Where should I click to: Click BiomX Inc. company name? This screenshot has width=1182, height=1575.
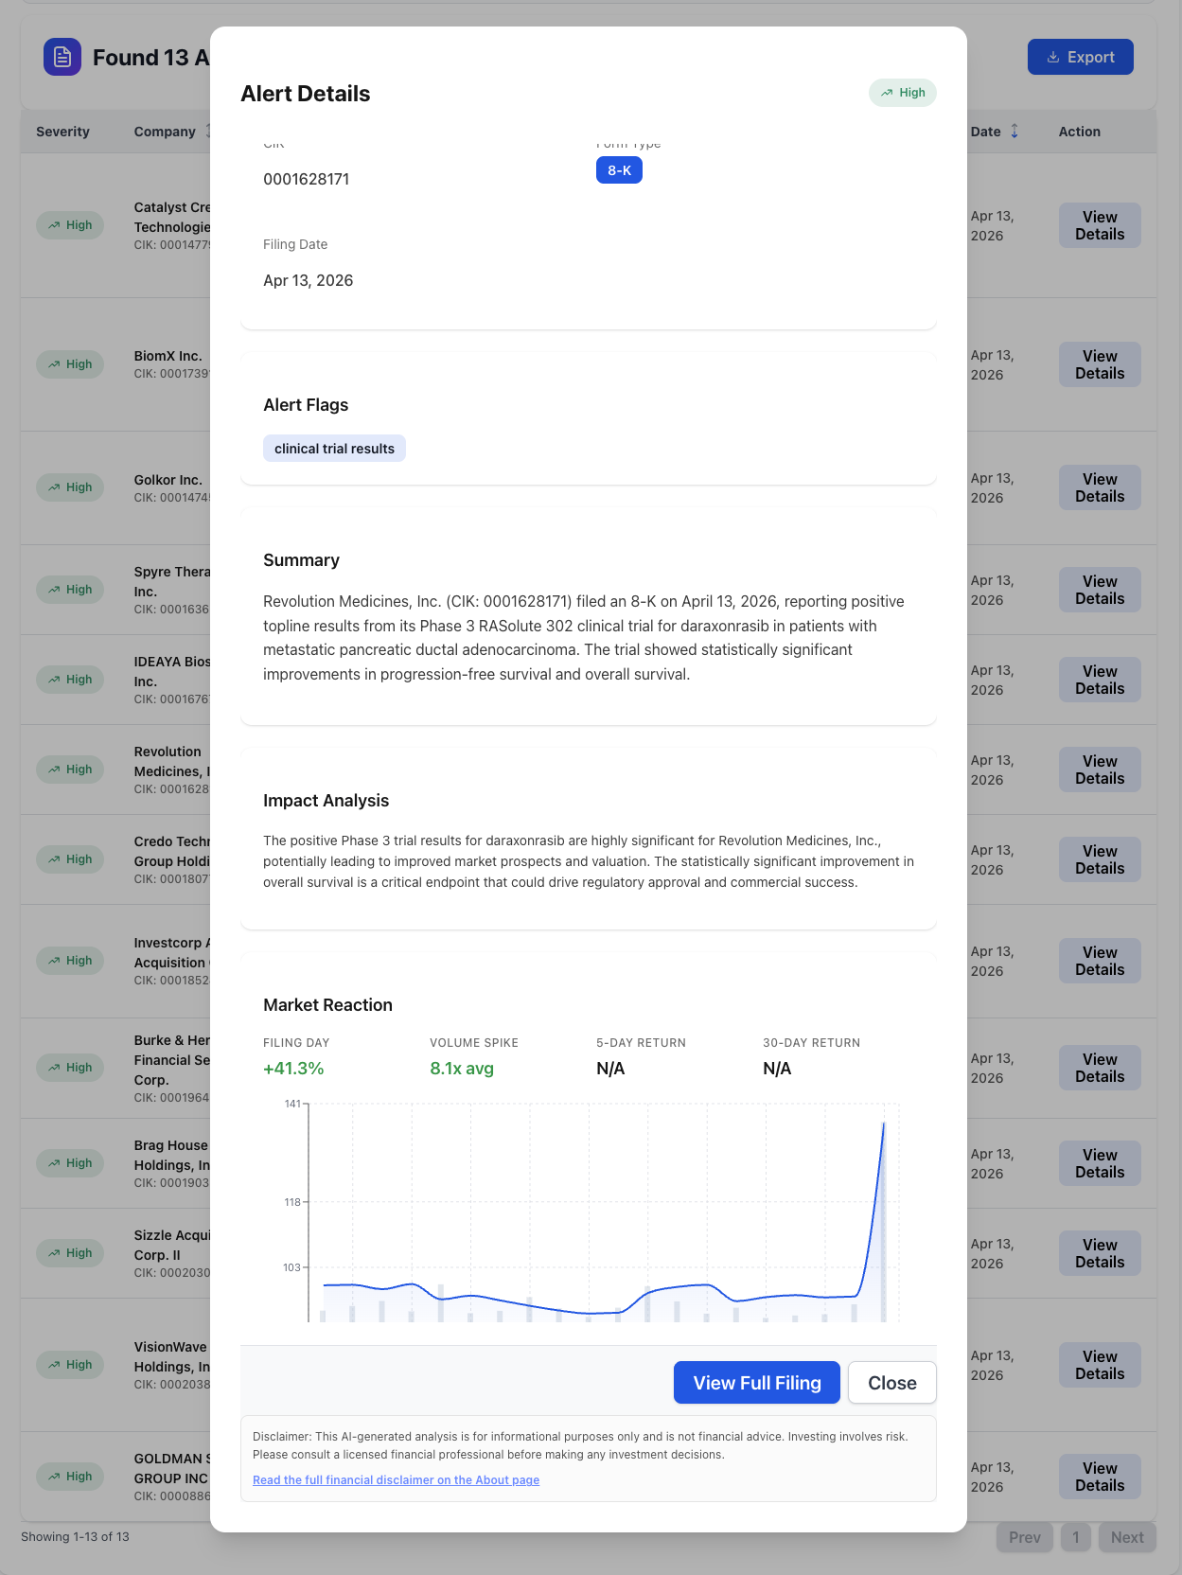tap(168, 356)
